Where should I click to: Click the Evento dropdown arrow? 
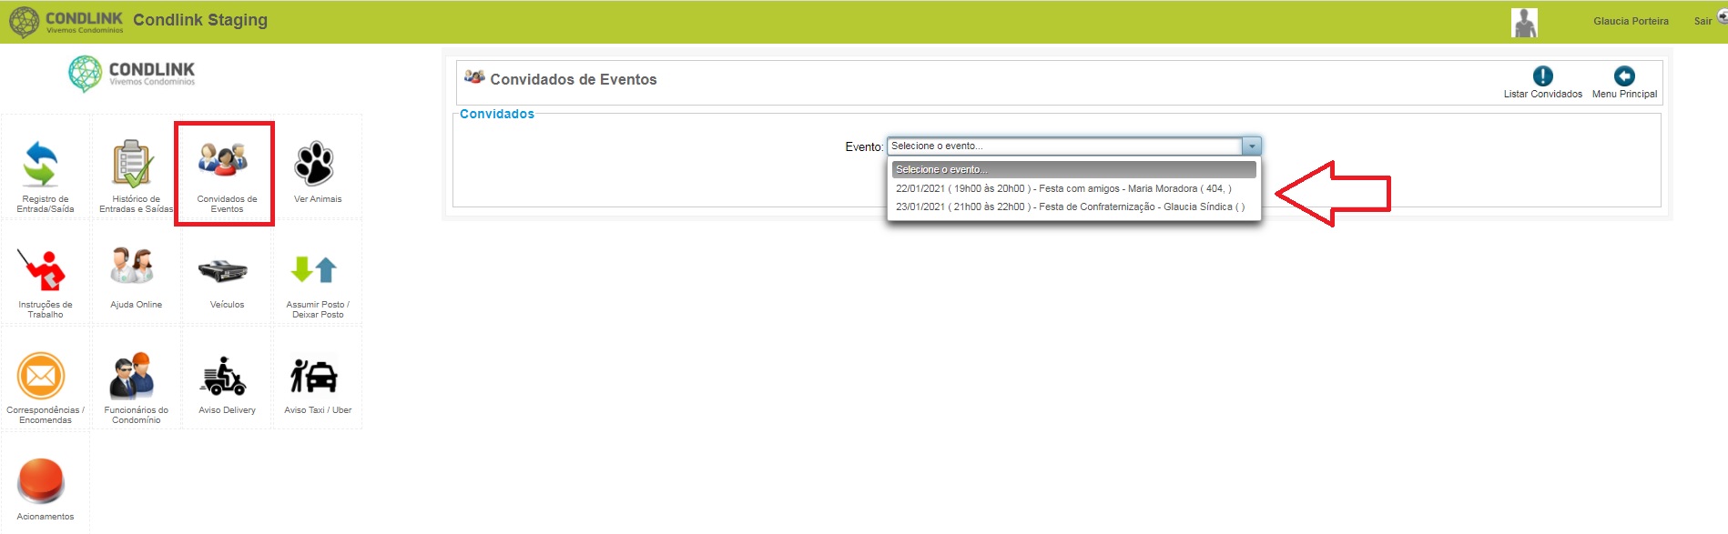[x=1252, y=146]
